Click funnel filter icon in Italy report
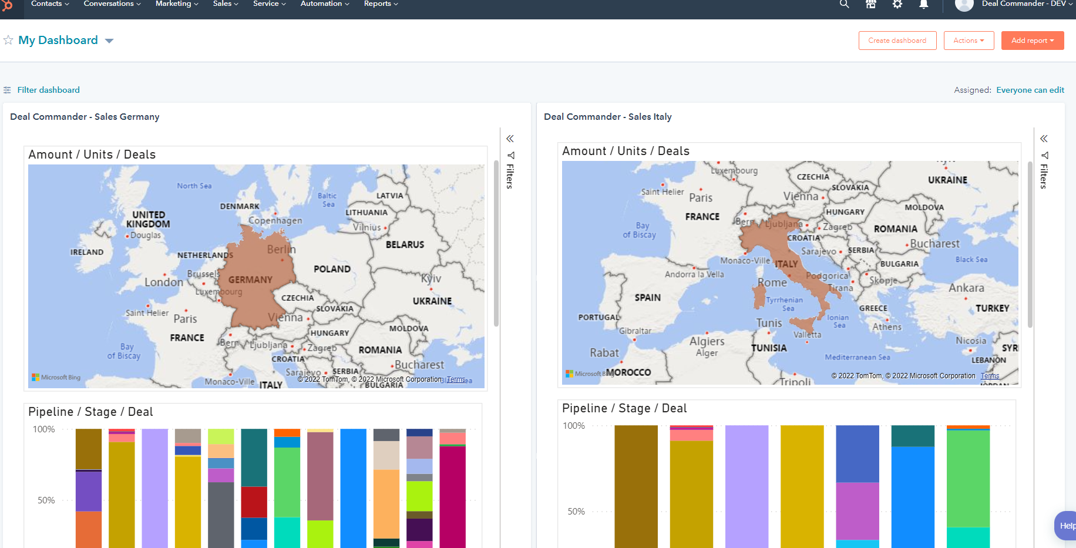 click(1044, 156)
